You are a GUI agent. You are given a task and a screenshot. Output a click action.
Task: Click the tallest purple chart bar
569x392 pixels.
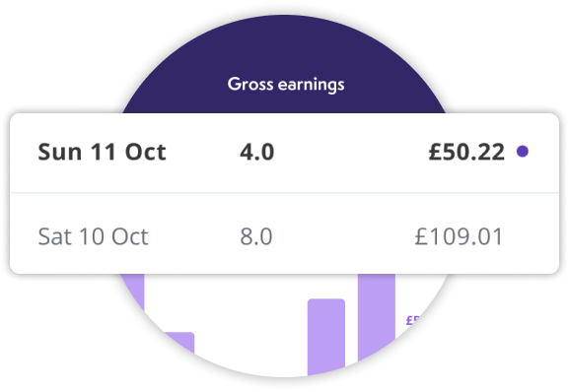(x=377, y=317)
